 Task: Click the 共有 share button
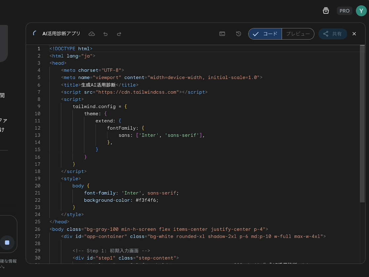[x=333, y=34]
